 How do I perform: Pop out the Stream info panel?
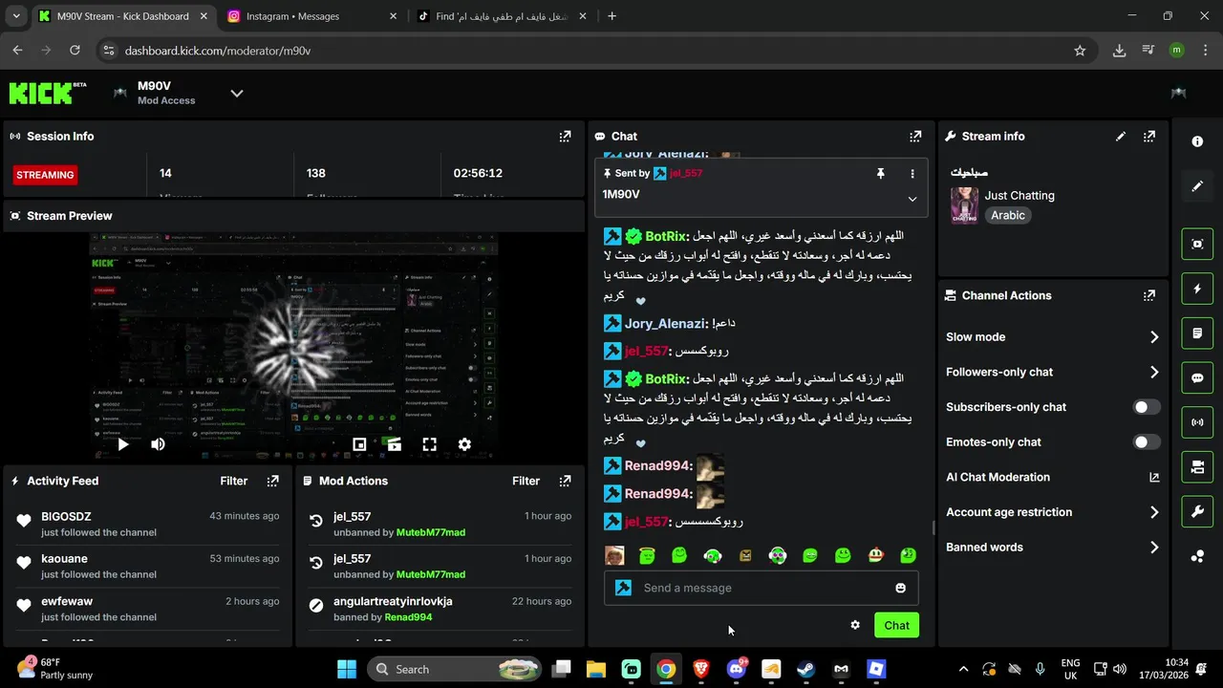click(x=1149, y=137)
